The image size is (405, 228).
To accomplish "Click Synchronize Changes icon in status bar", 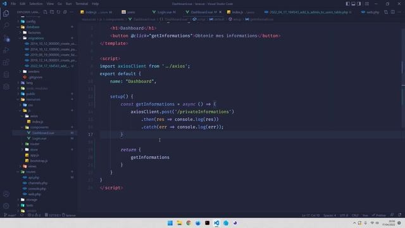I will pyautogui.click(x=22, y=215).
